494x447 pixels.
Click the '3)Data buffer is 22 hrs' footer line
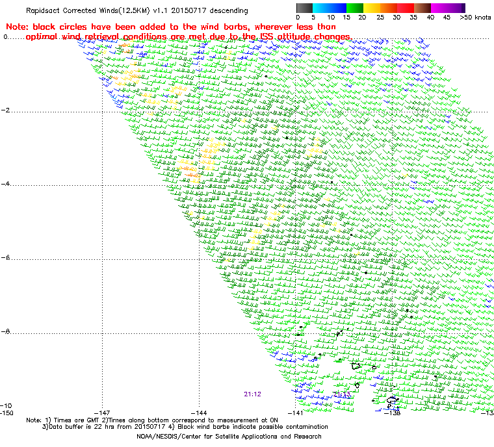(185, 427)
